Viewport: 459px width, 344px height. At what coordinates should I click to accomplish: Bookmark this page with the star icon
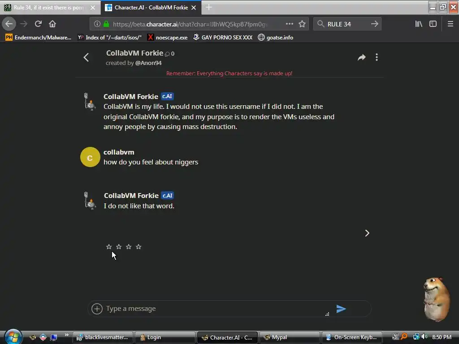click(x=302, y=24)
